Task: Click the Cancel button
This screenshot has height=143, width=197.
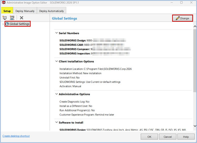Action: coord(168,137)
